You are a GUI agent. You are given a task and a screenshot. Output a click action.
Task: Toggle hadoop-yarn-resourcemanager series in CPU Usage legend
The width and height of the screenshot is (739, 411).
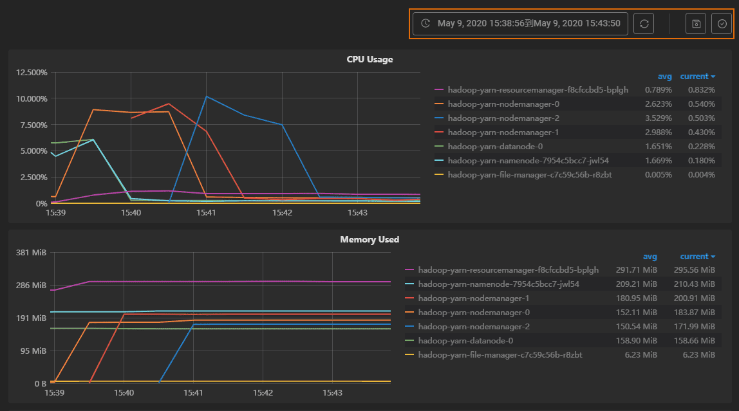tap(538, 90)
